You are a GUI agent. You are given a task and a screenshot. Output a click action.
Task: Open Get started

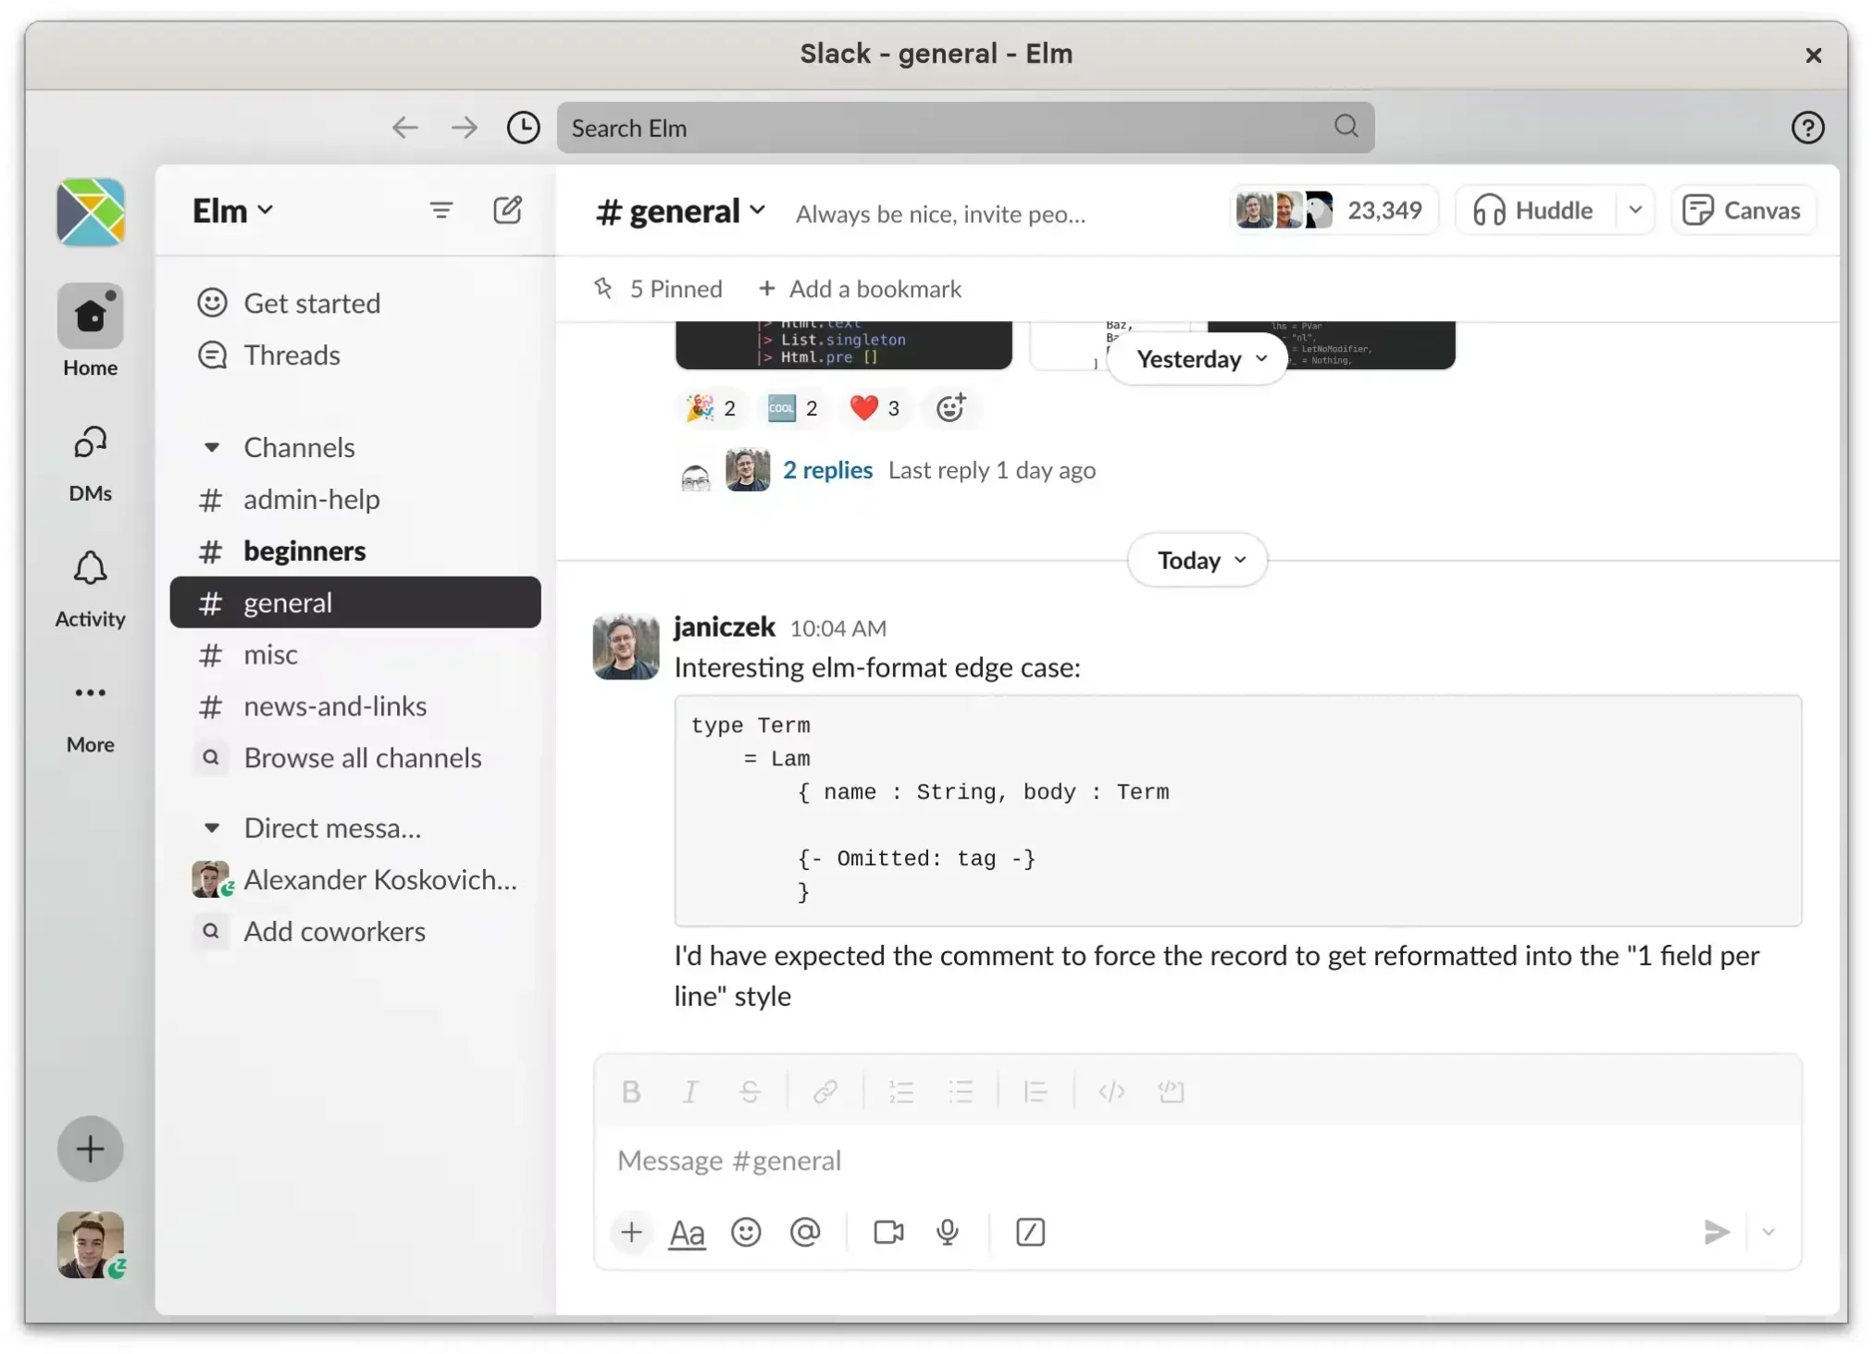click(x=355, y=303)
